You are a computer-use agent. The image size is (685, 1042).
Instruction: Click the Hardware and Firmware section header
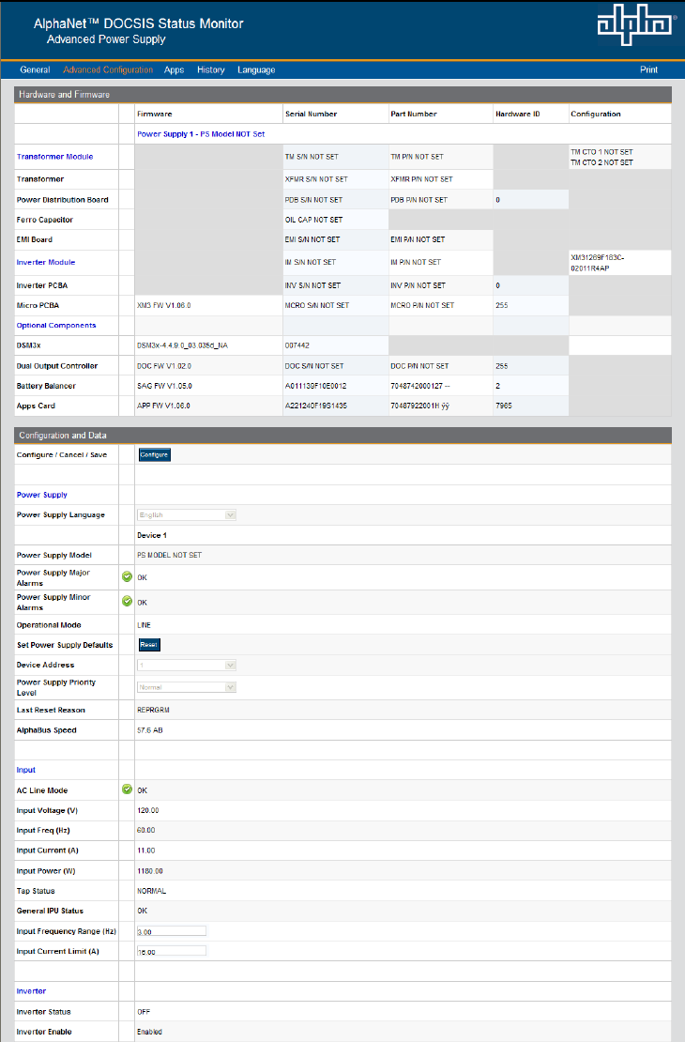(342, 95)
